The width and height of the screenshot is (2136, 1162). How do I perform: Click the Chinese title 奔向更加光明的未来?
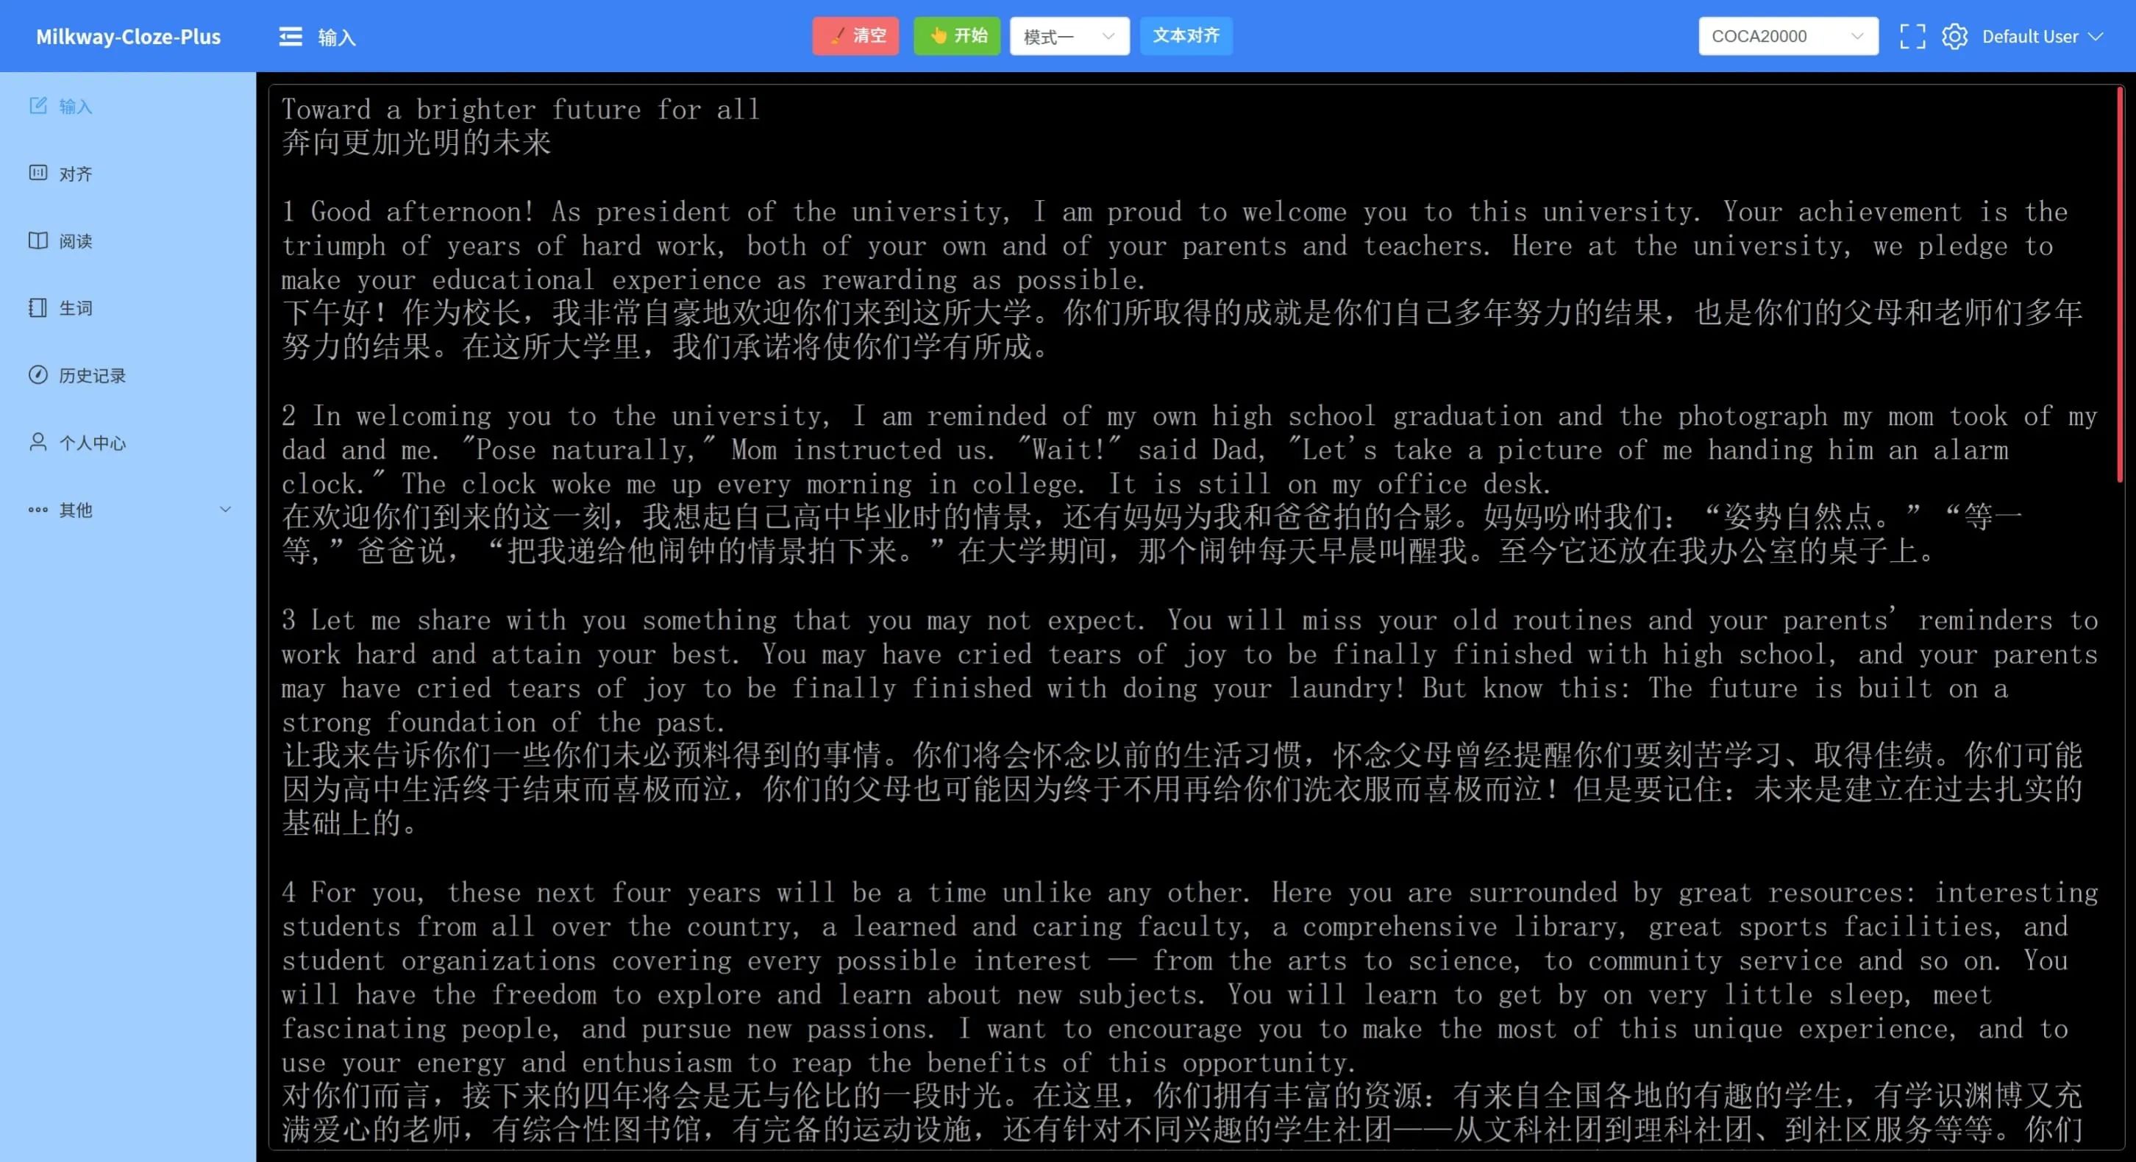pyautogui.click(x=416, y=143)
